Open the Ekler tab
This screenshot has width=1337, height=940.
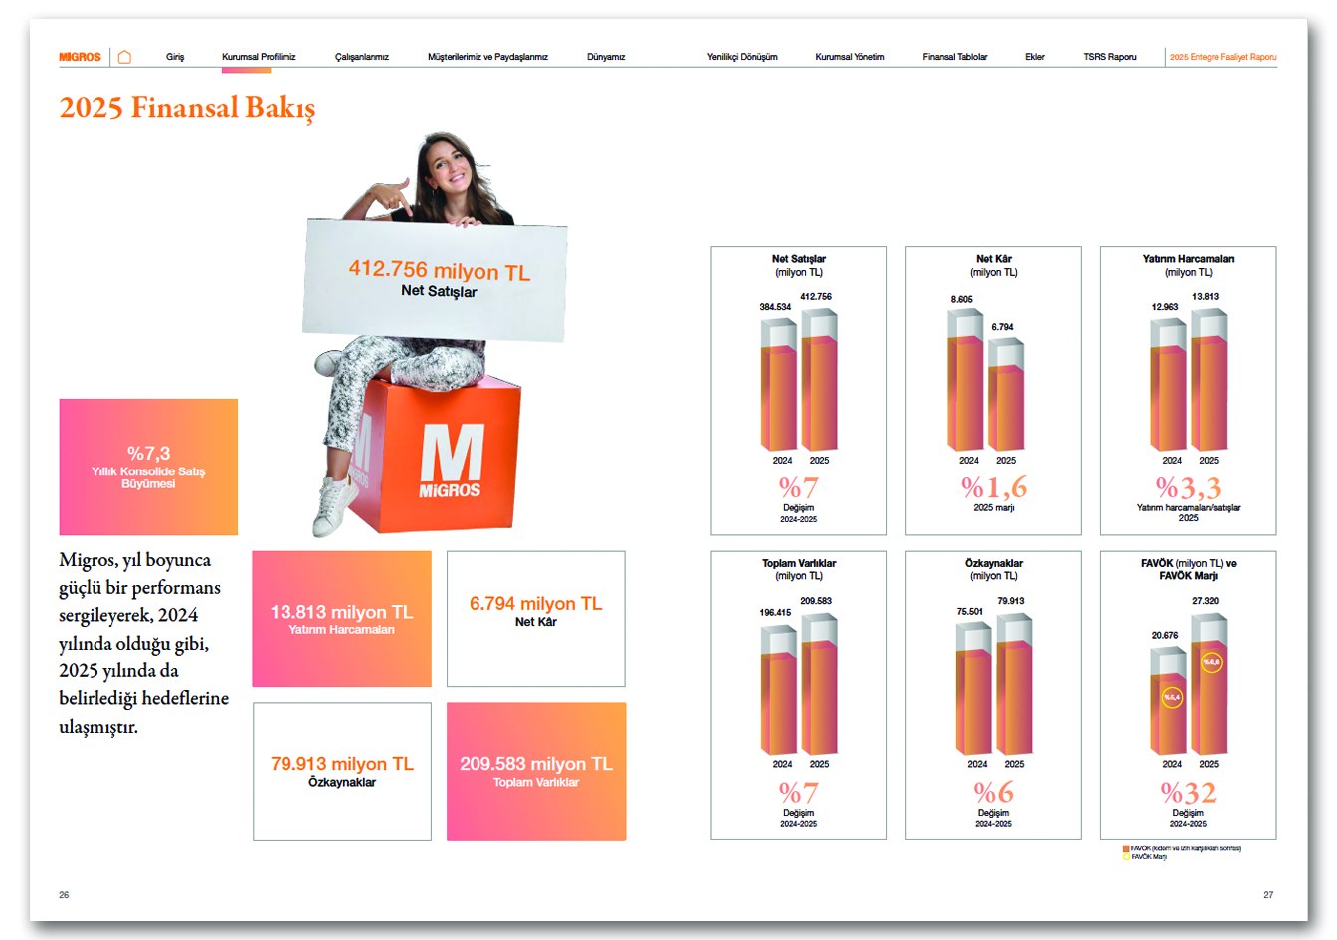tap(1035, 57)
